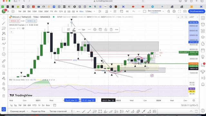Toggle lock on selected drawing in floating toolbar

click(106, 30)
